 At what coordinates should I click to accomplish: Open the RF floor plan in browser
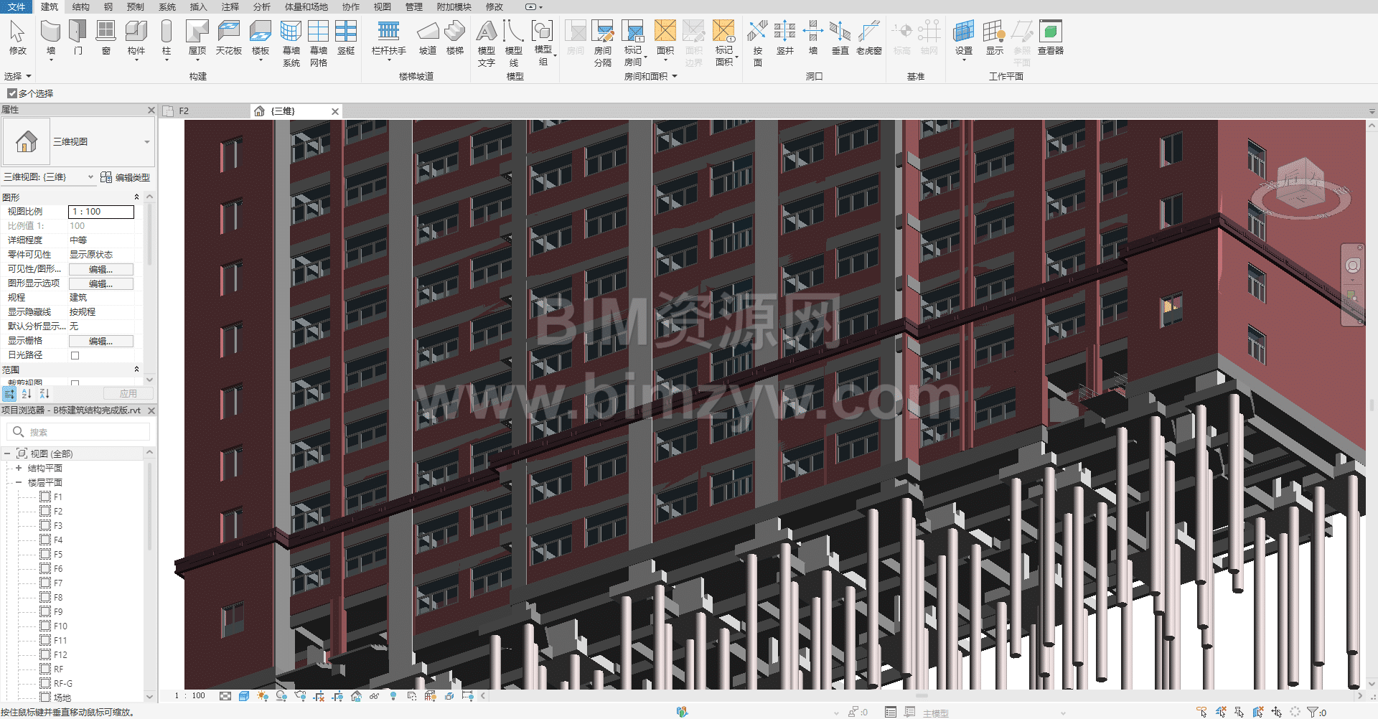pyautogui.click(x=58, y=669)
